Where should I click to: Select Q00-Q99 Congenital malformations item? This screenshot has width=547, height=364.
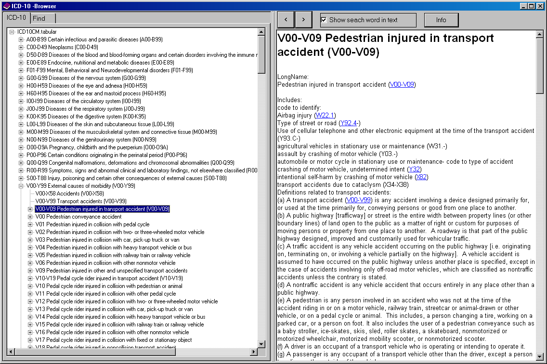(130, 163)
